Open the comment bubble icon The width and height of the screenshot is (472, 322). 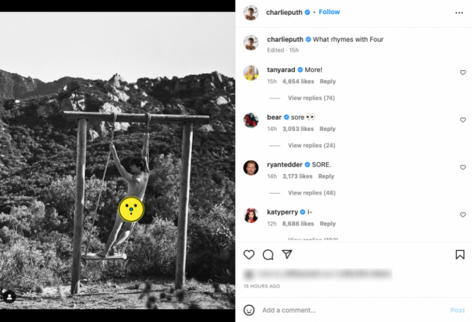pos(268,254)
